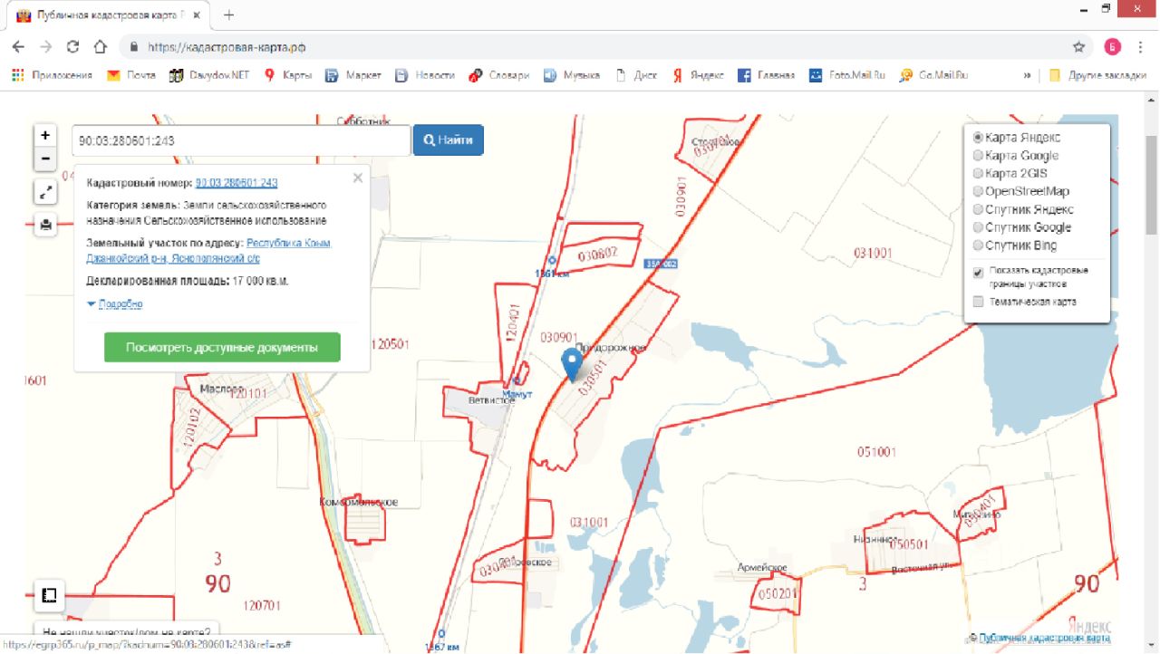The image size is (1160, 654).
Task: Open the Словари bookmark
Action: [x=499, y=75]
